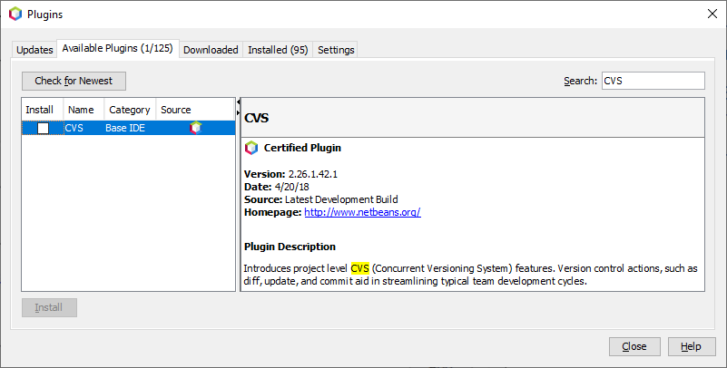Click the Check for Newest button
The width and height of the screenshot is (727, 368).
[x=74, y=81]
